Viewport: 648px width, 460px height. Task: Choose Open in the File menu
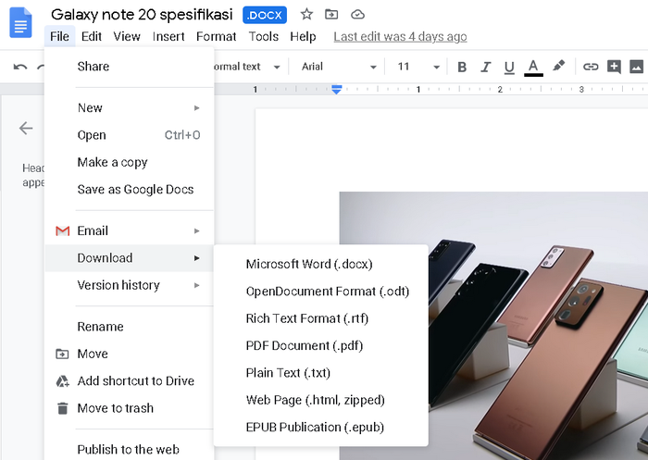click(x=130, y=135)
